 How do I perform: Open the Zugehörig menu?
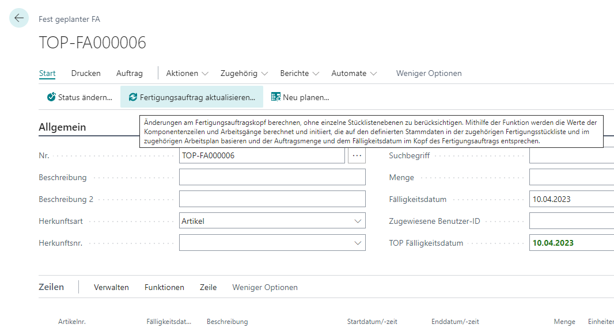244,73
